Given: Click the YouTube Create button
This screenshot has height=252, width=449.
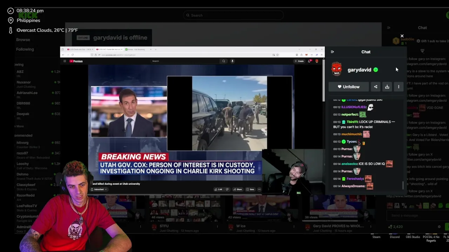Looking at the screenshot, I should pos(299,61).
